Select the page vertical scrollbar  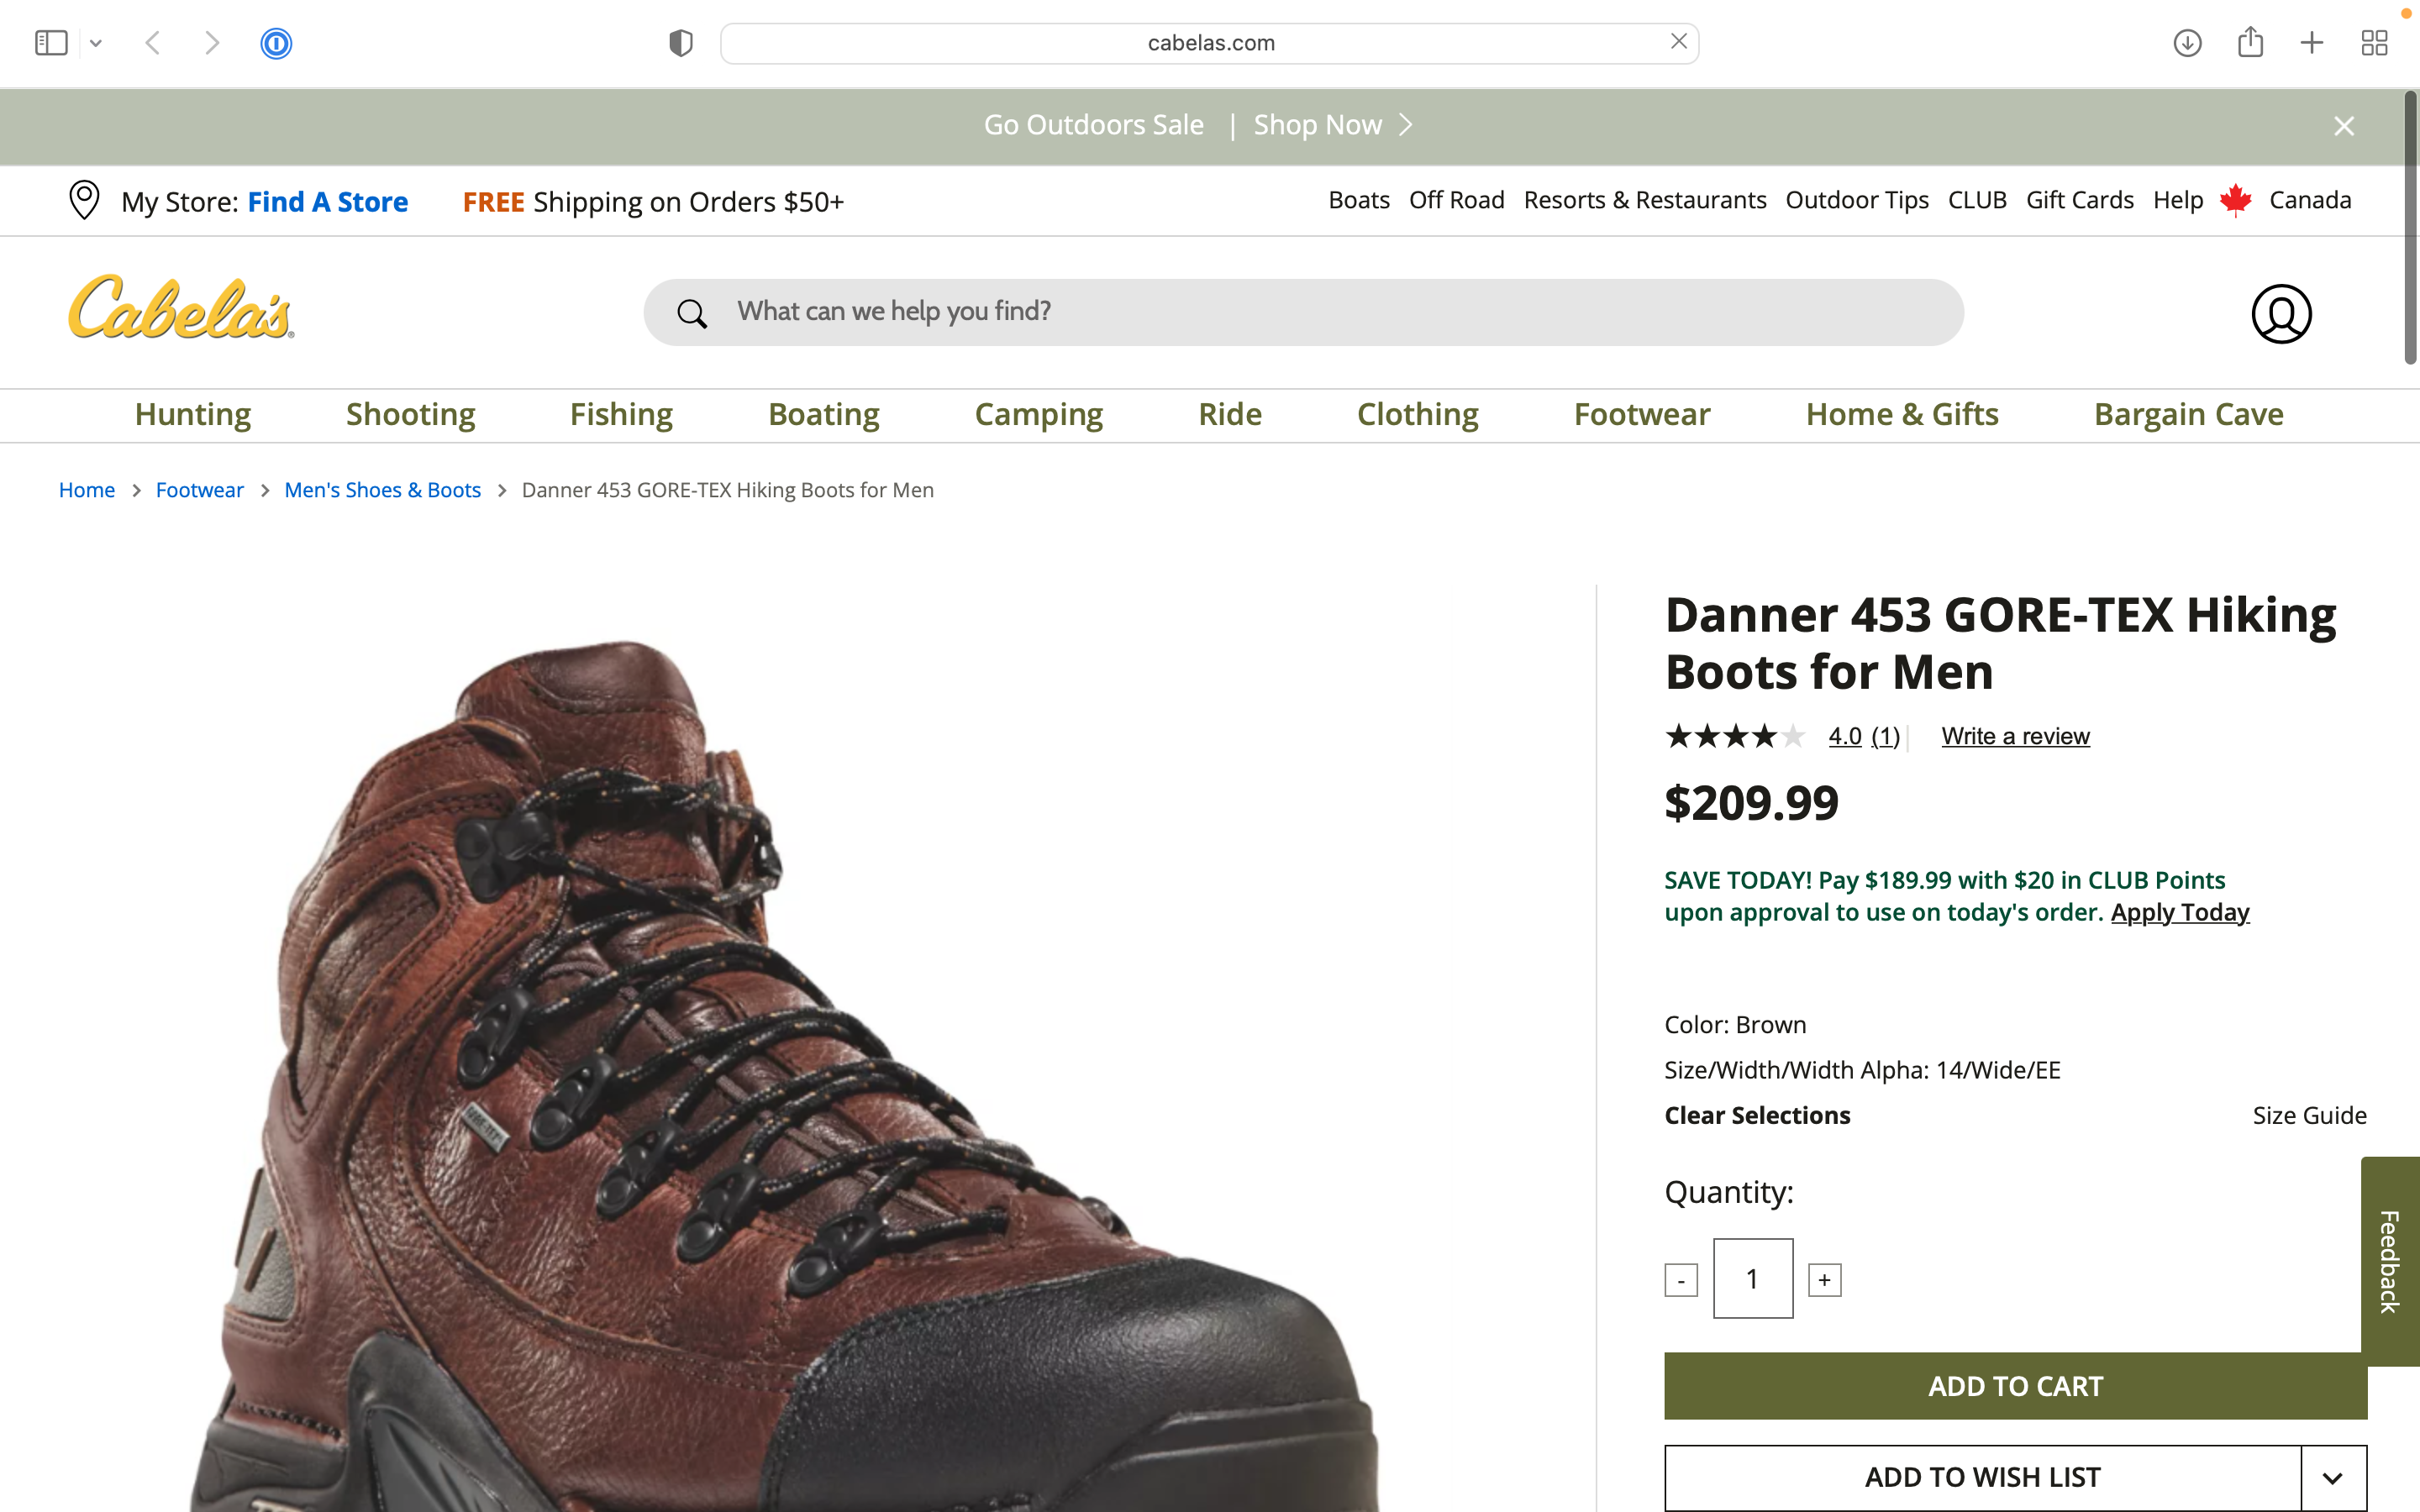click(x=2411, y=228)
